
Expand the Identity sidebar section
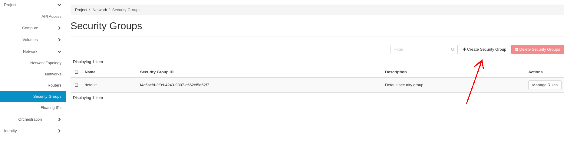pos(59,131)
